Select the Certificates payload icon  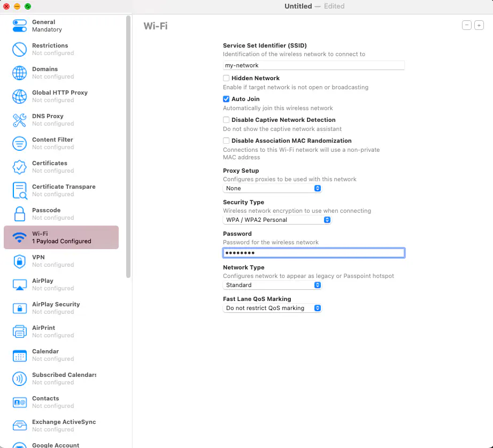tap(19, 167)
